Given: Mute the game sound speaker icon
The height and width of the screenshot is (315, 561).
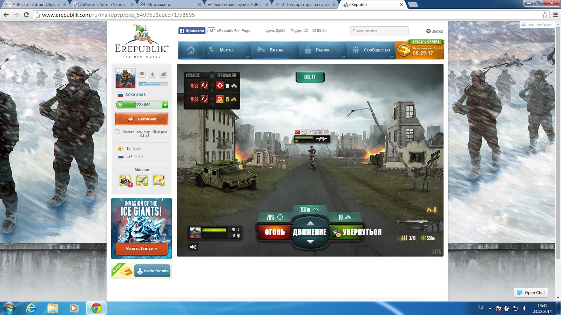Looking at the screenshot, I should click(193, 247).
